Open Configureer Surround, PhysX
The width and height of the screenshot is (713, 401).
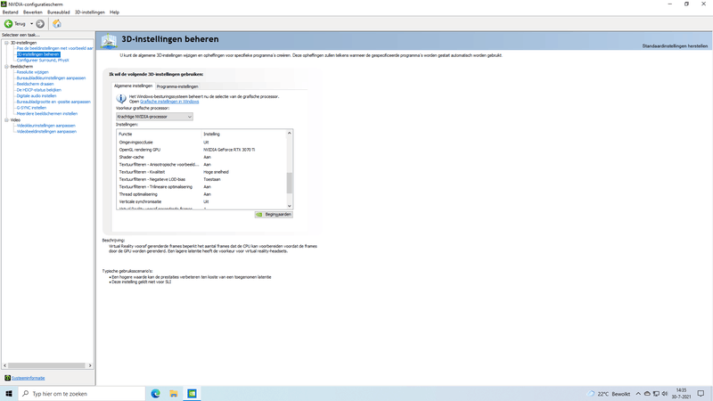[43, 60]
